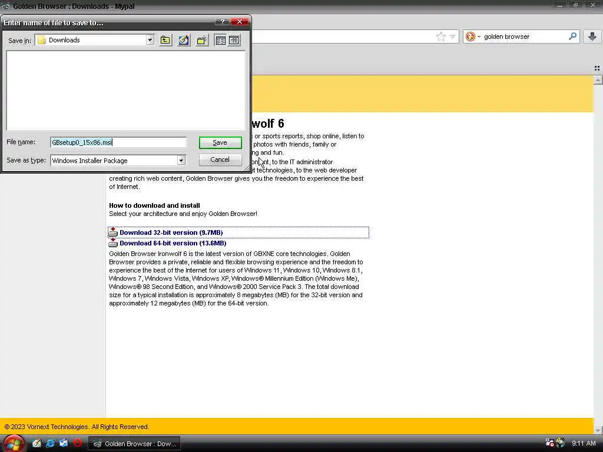Launch Internet Explorer from quick launch
Viewport: 603px width, 452px height.
pyautogui.click(x=51, y=443)
